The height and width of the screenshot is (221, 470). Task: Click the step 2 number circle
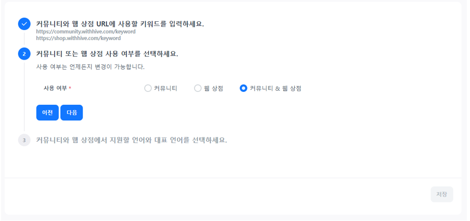(24, 53)
